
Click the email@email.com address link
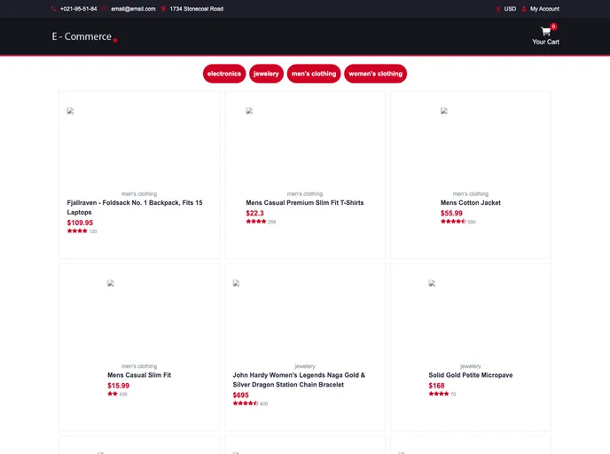point(133,9)
